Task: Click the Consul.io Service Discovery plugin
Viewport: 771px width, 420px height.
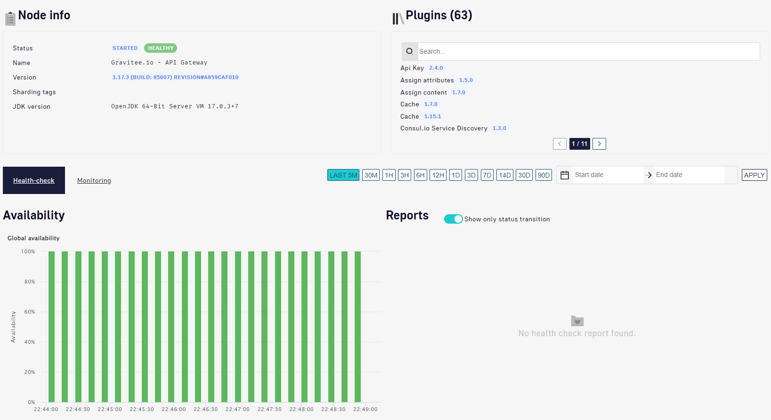Action: [444, 128]
